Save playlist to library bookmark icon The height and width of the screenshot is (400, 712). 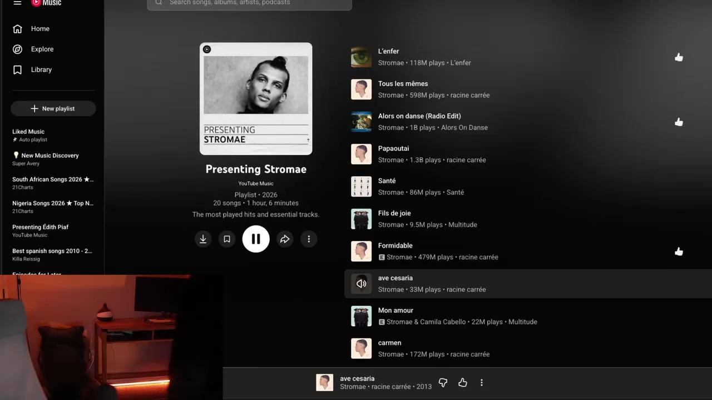click(227, 239)
